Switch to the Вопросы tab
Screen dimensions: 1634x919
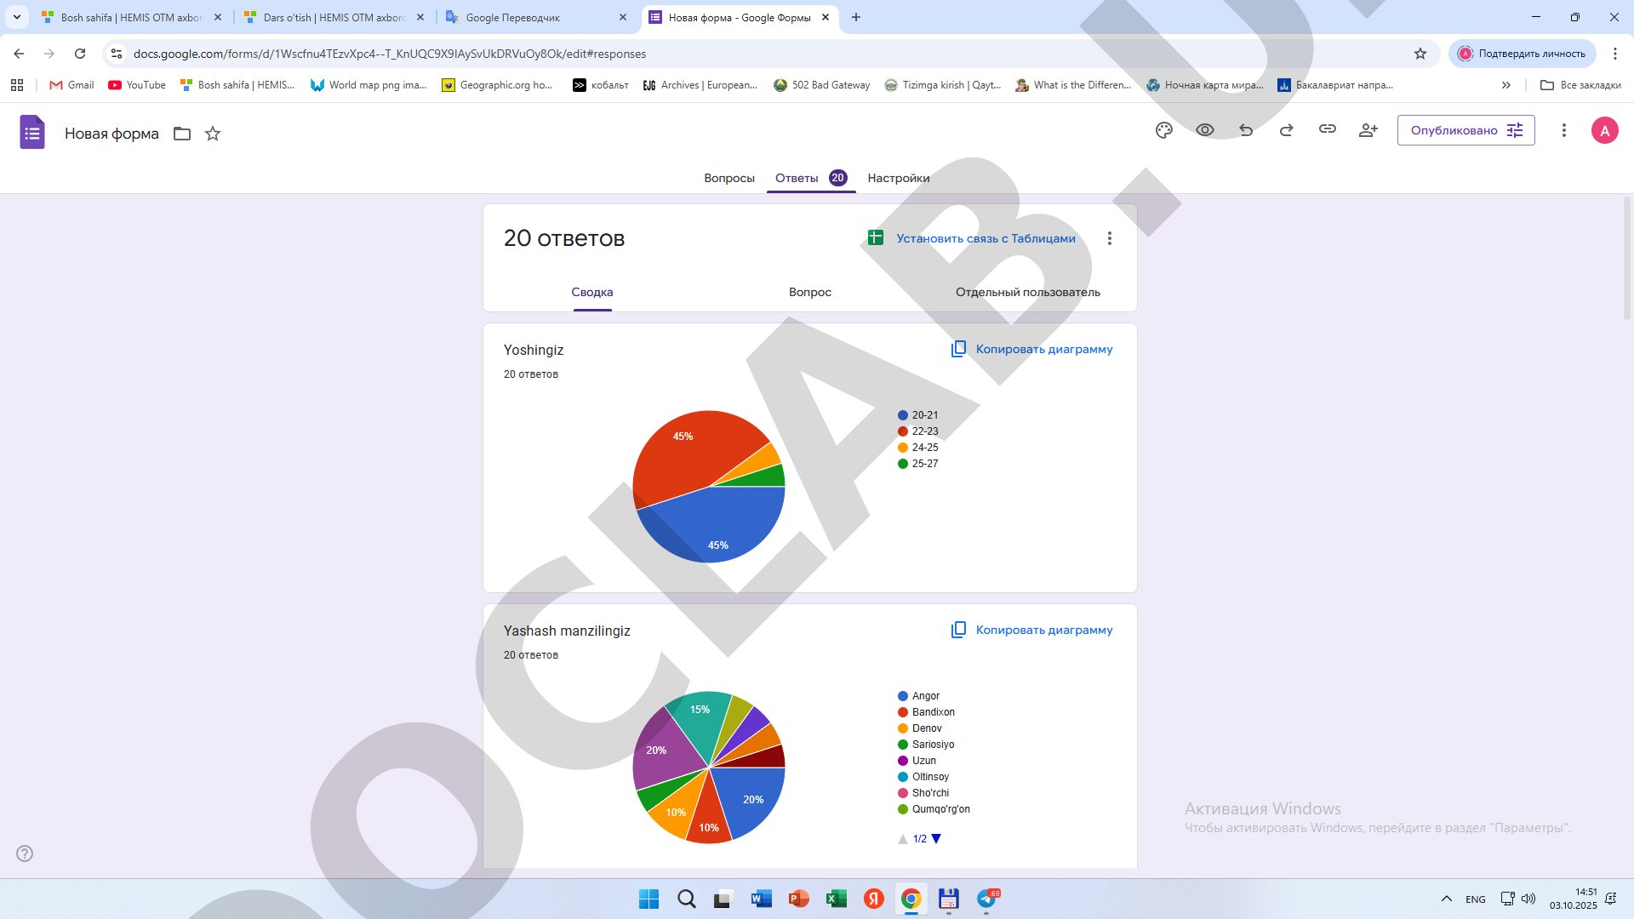click(x=729, y=178)
